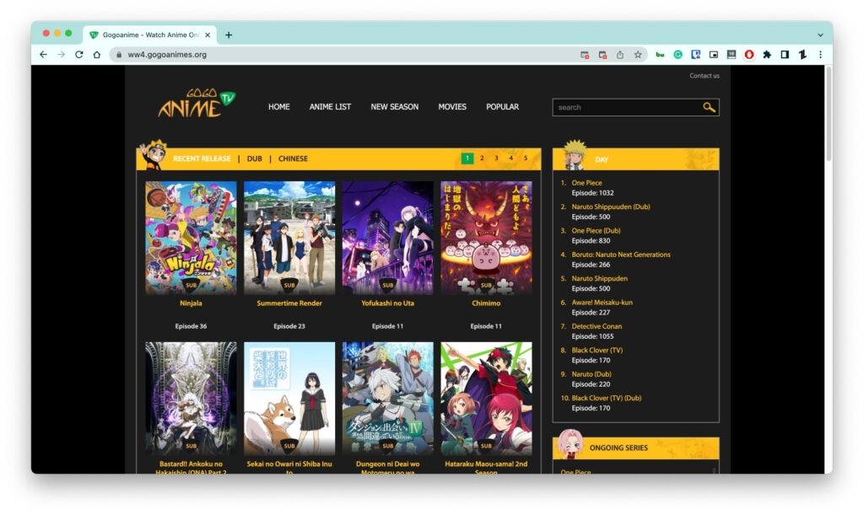Click the search magnifying glass icon
This screenshot has height=515, width=864.
coord(709,107)
